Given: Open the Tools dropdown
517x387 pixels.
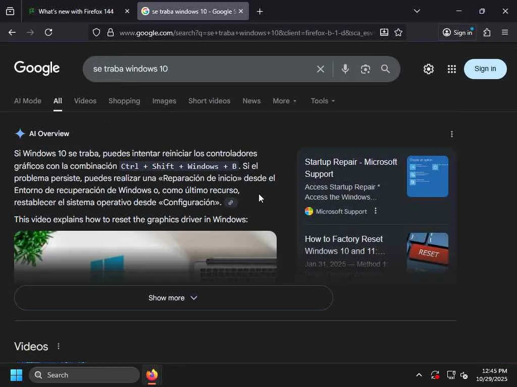Looking at the screenshot, I should 323,101.
